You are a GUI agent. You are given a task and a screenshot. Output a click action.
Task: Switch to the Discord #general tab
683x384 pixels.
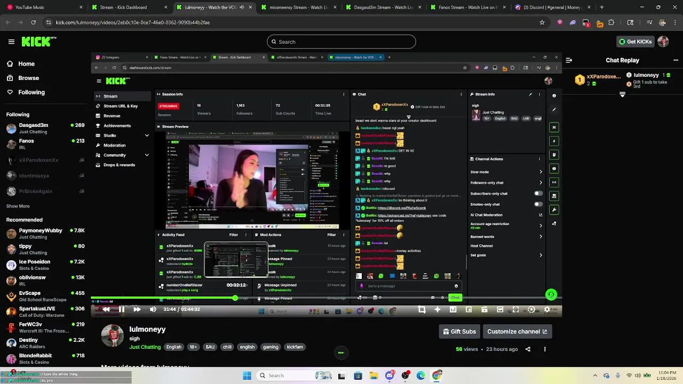553,7
